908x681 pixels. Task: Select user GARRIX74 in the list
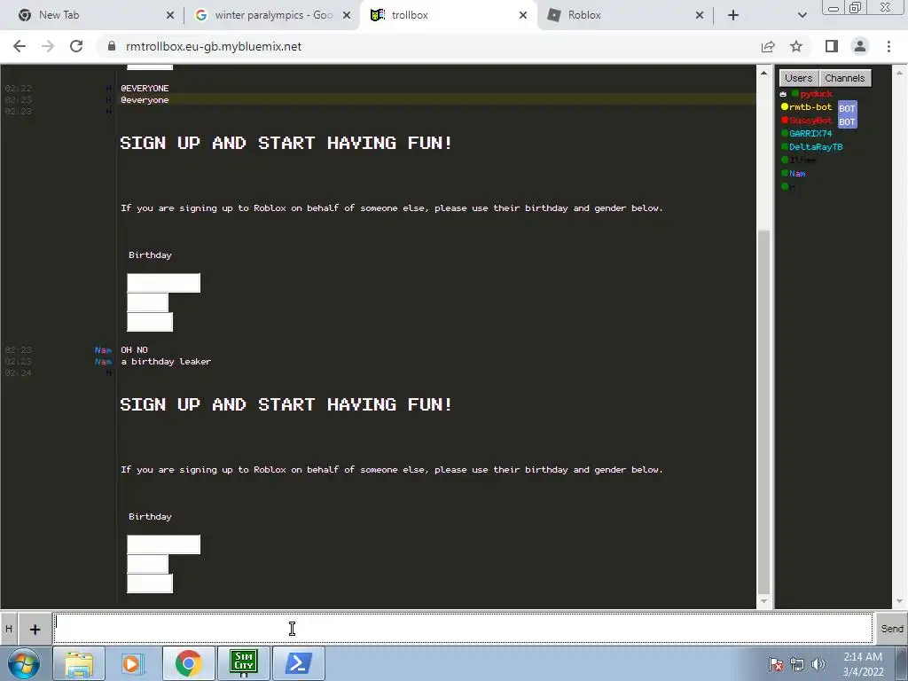coord(810,134)
